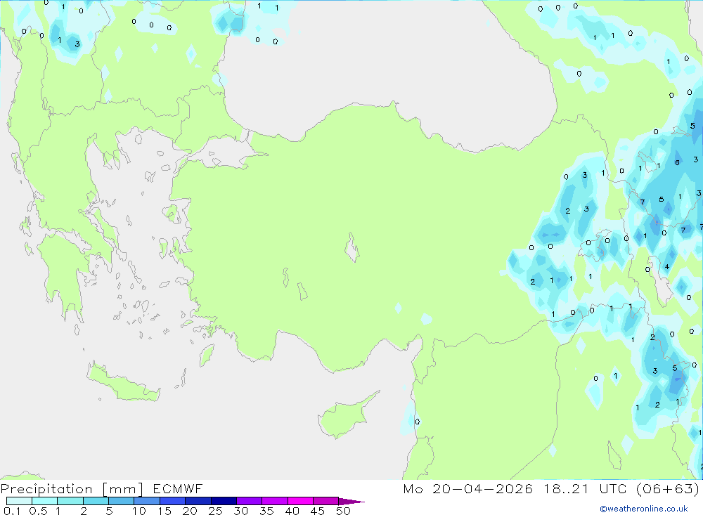Select the 0.5–1 mm legend color box
This screenshot has height=515, width=703.
point(45,501)
